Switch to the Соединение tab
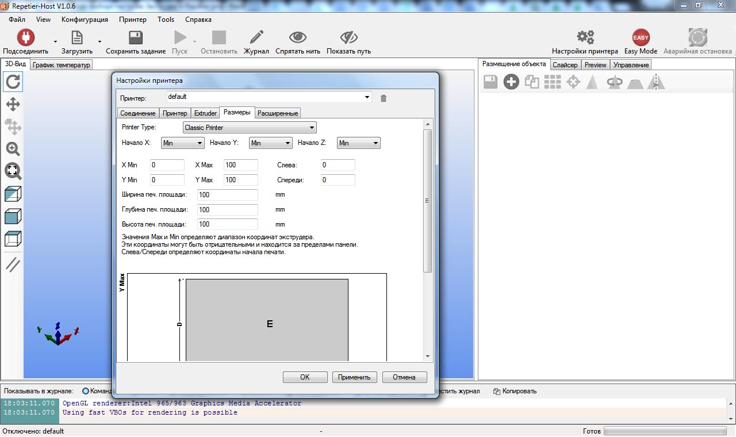This screenshot has width=736, height=437. click(x=137, y=113)
